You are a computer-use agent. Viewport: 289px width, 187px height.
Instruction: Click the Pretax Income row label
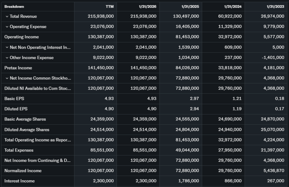tap(18, 68)
